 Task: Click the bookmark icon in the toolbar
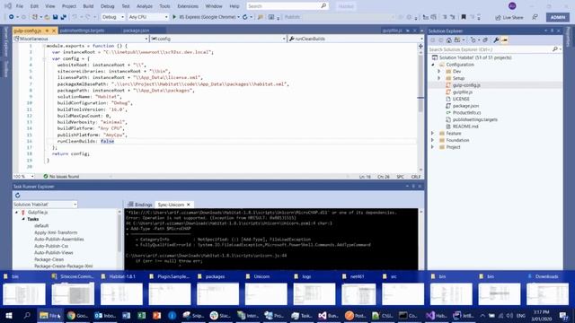[464, 17]
